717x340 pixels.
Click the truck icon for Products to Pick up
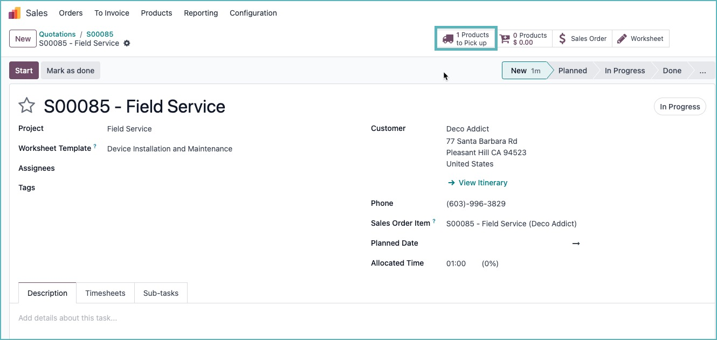pos(448,39)
